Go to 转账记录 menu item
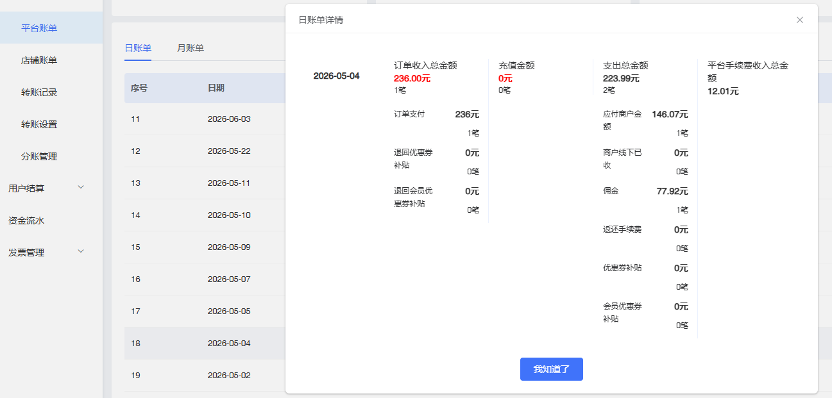The image size is (832, 398). [x=51, y=92]
